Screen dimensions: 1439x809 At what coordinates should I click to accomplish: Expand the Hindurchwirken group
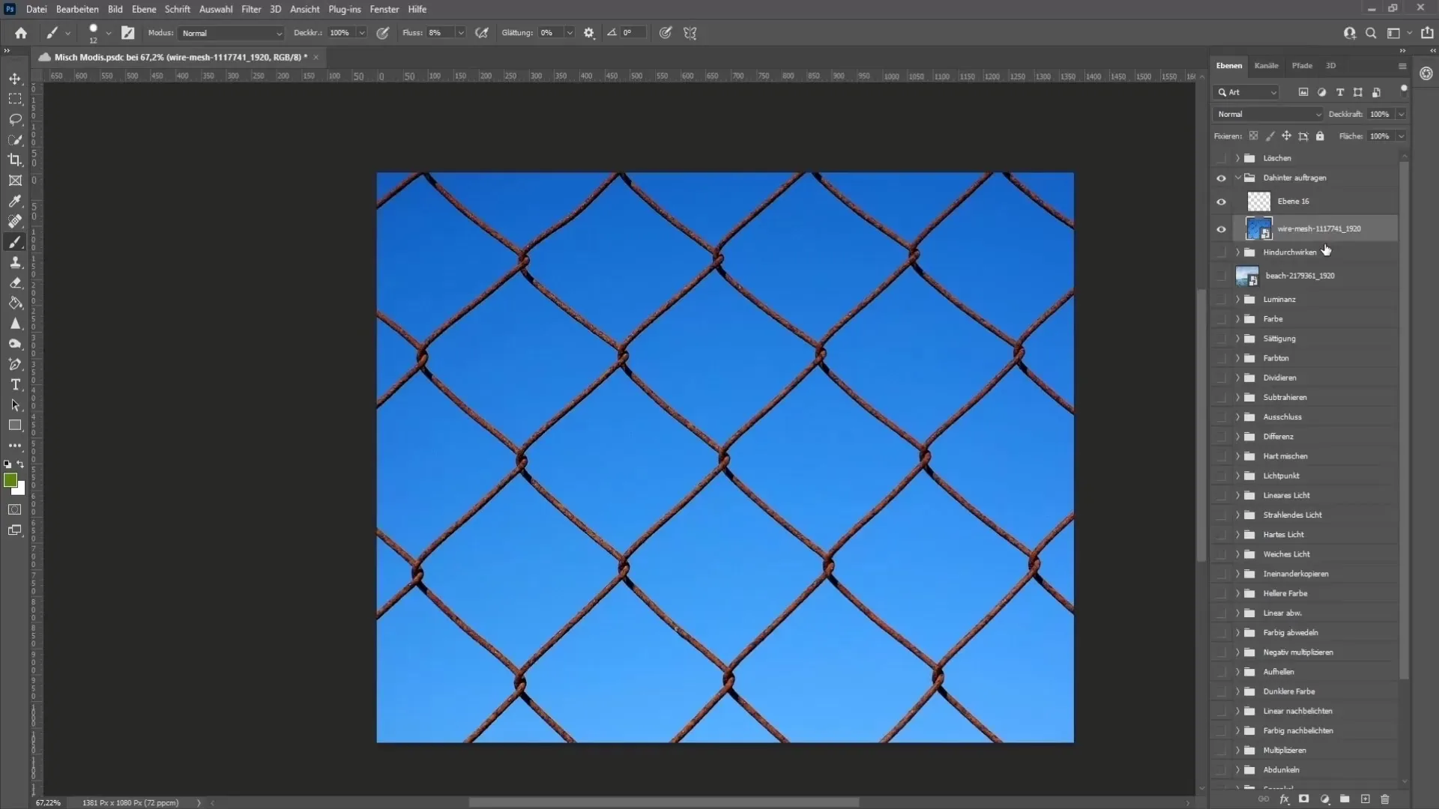[x=1237, y=252]
